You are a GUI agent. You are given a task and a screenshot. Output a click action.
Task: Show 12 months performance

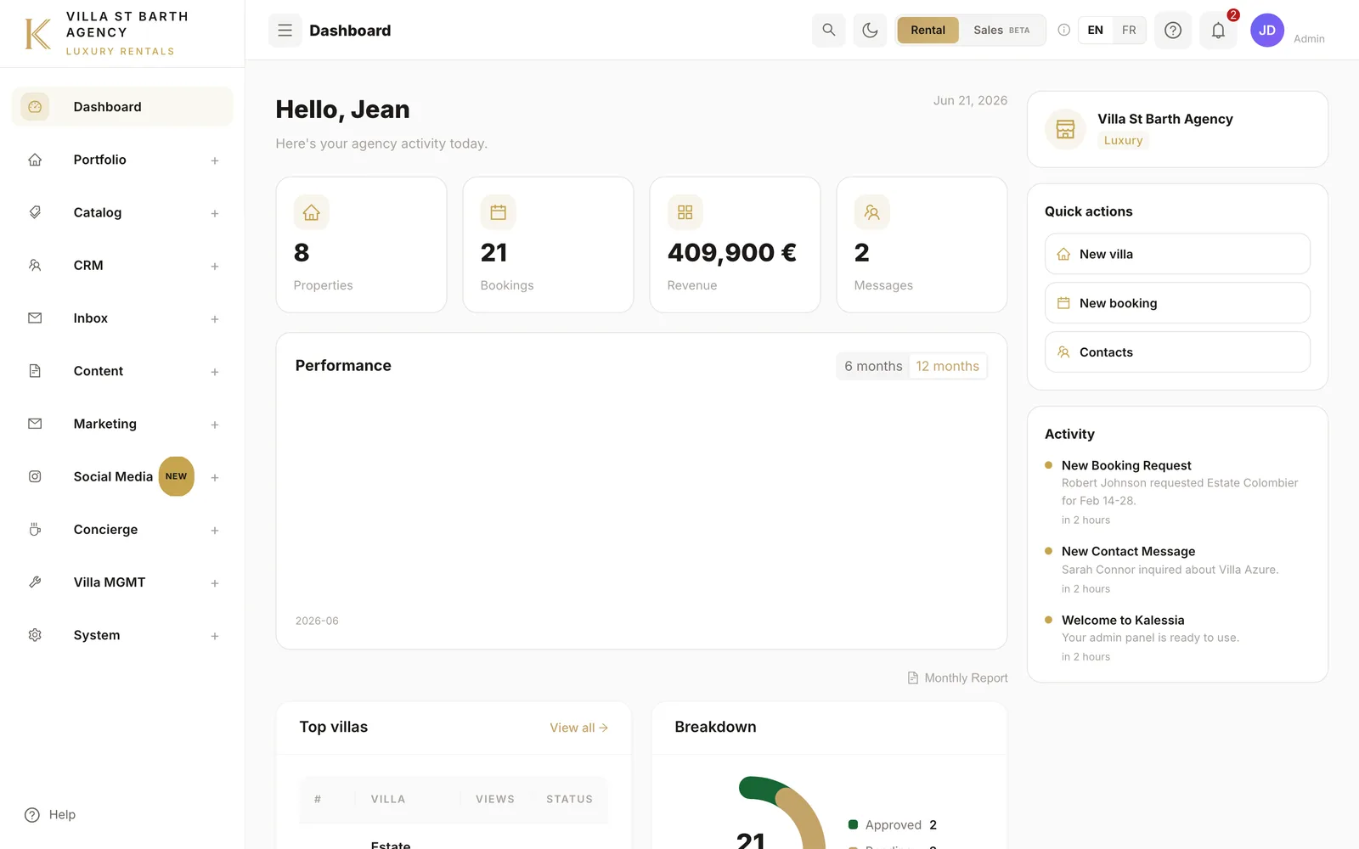tap(947, 366)
